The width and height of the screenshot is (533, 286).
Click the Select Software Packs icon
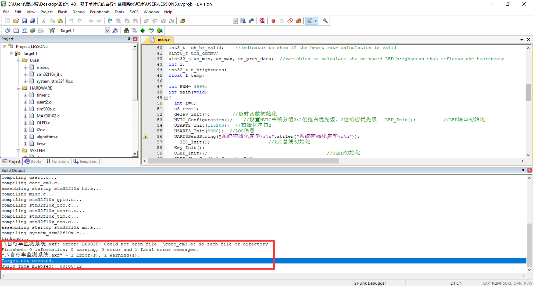pos(151,31)
